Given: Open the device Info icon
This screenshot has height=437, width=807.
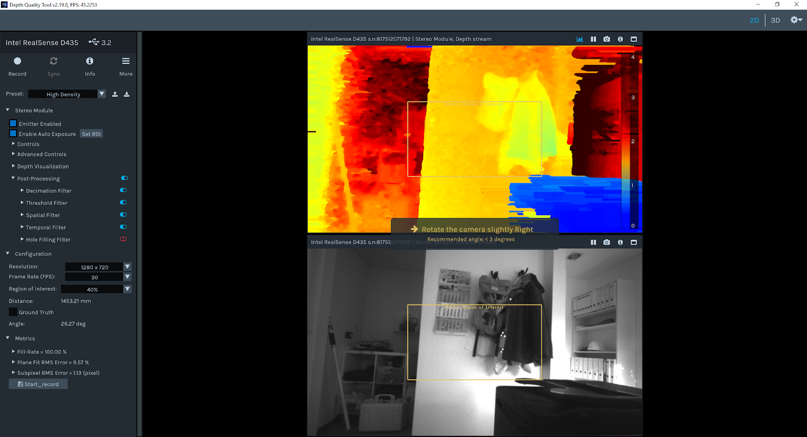Looking at the screenshot, I should 90,61.
